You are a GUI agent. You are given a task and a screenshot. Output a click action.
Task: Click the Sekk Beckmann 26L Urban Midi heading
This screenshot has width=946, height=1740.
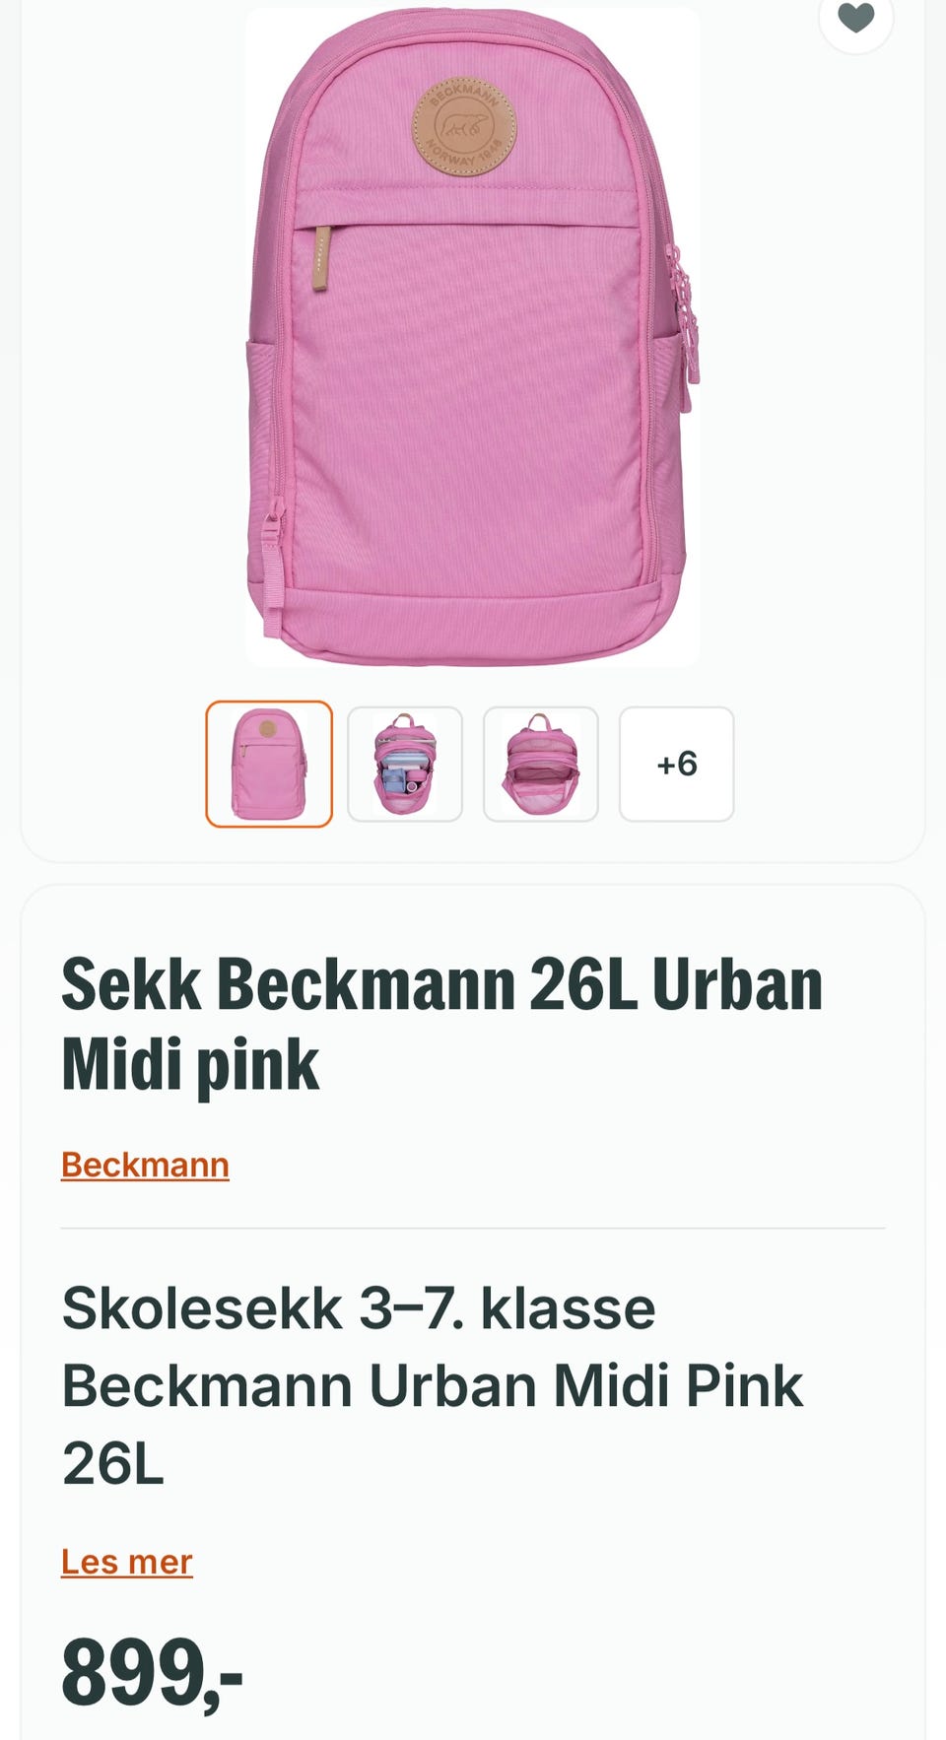click(x=442, y=1025)
